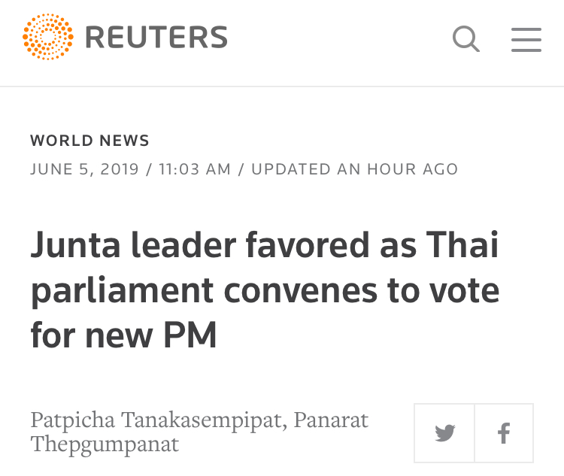The image size is (564, 476).
Task: Click headline line 'parliament convenes to vote'
Action: click(265, 290)
